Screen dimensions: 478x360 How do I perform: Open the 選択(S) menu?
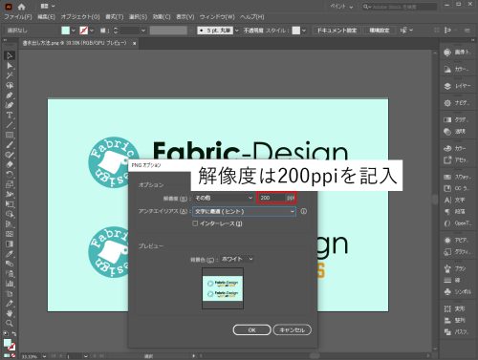pyautogui.click(x=138, y=16)
